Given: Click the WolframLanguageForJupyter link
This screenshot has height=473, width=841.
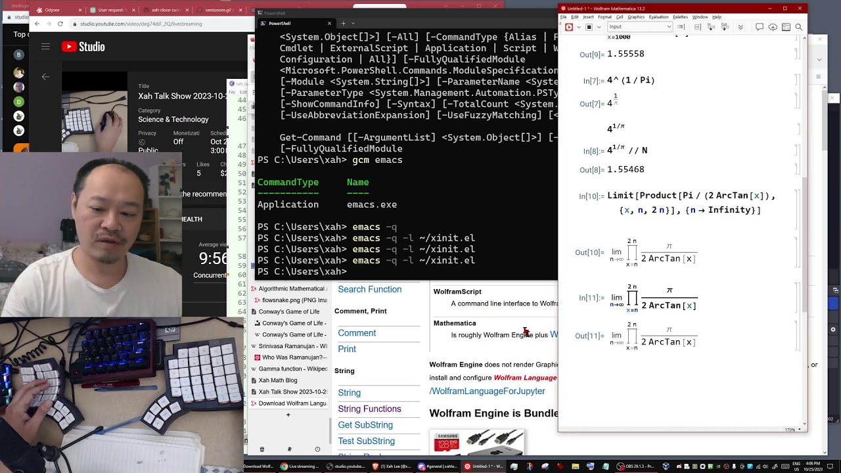Looking at the screenshot, I should 487,391.
